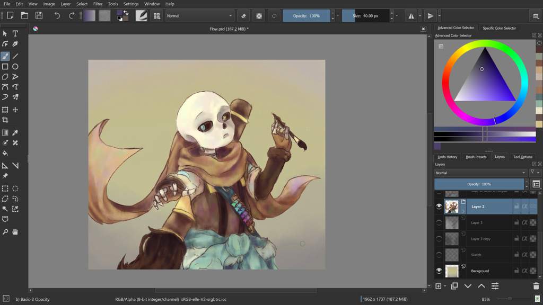The image size is (543, 305).
Task: Create a new document
Action: [x=10, y=15]
